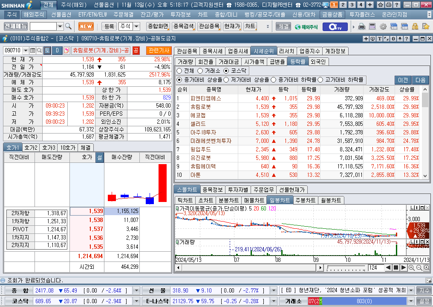Select the 전체 market radio button
This screenshot has width=433, height=307.
179,71
